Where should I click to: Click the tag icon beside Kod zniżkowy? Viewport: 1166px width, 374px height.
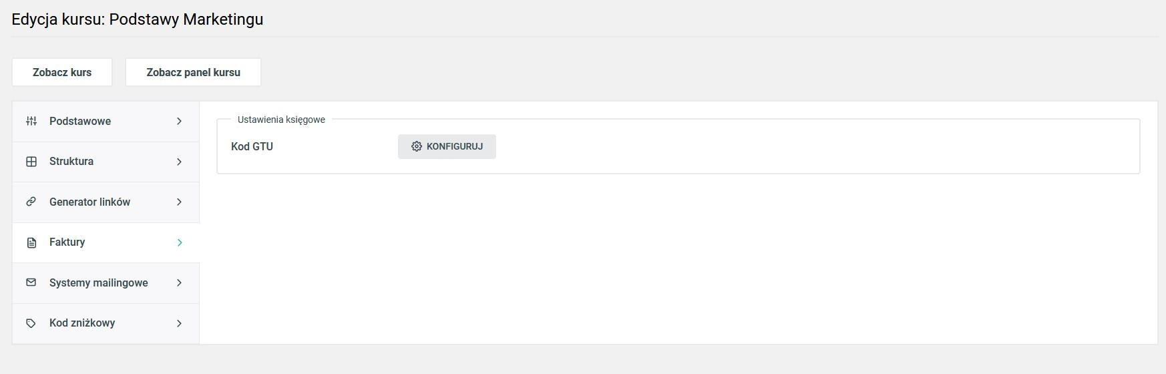[31, 323]
